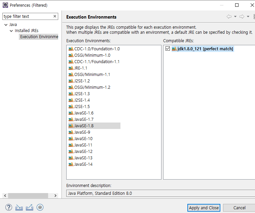Image resolution: width=255 pixels, height=213 pixels.
Task: Select CDC-1.1/Foundation-1.1 environment
Action: [x=94, y=62]
